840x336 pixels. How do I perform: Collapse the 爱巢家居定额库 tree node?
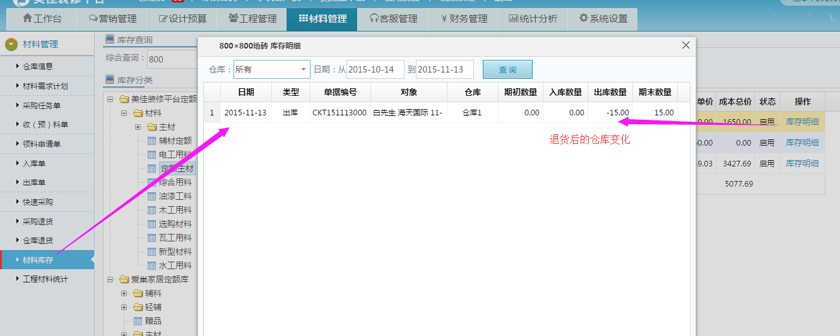pyautogui.click(x=110, y=279)
